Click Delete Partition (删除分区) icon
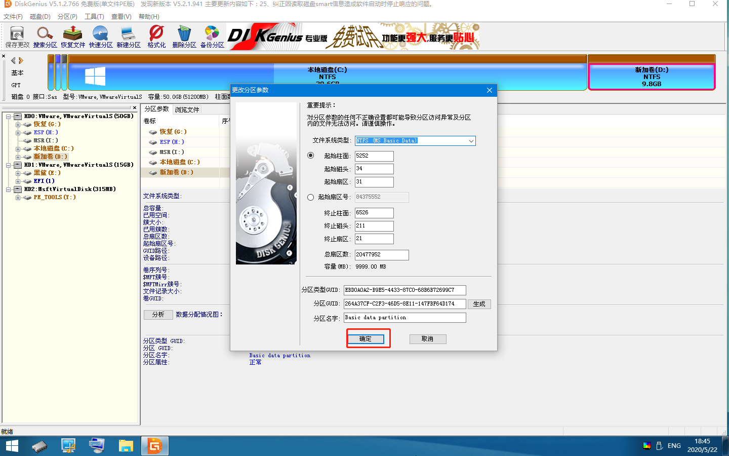Screen dimensions: 729x456 (x=184, y=37)
